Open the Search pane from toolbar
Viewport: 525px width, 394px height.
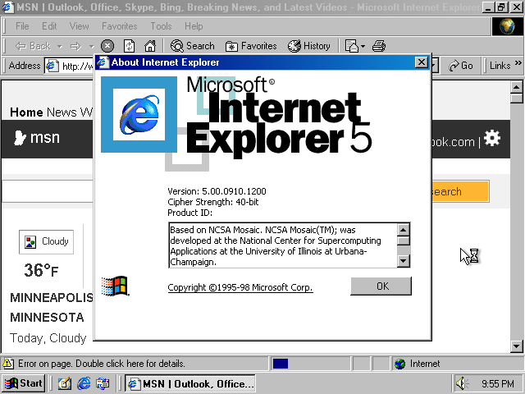[x=192, y=46]
